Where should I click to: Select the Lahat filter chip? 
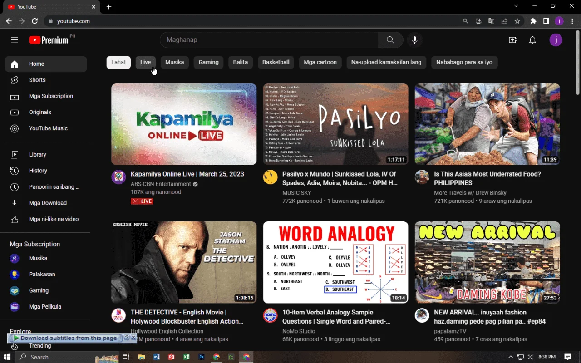pyautogui.click(x=118, y=62)
